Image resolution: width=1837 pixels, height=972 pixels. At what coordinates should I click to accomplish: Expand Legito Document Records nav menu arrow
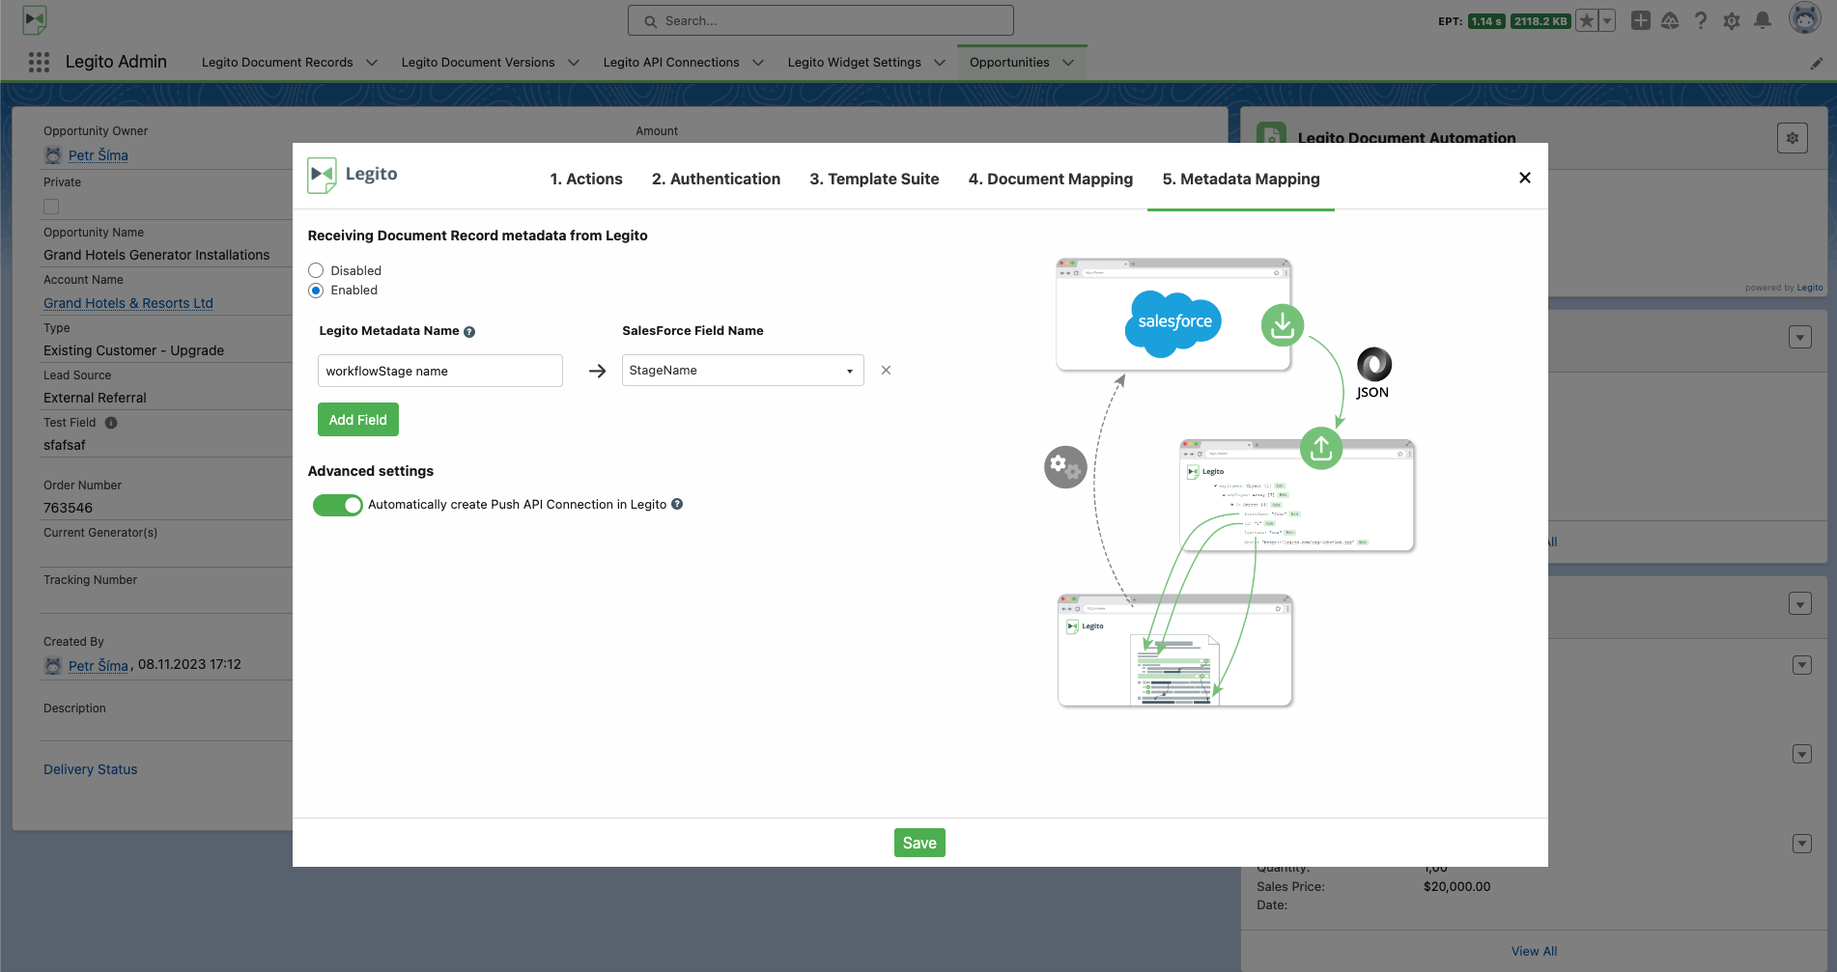pyautogui.click(x=372, y=63)
